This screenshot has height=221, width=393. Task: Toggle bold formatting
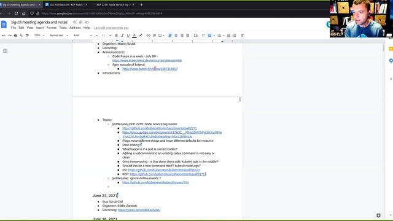pos(117,36)
